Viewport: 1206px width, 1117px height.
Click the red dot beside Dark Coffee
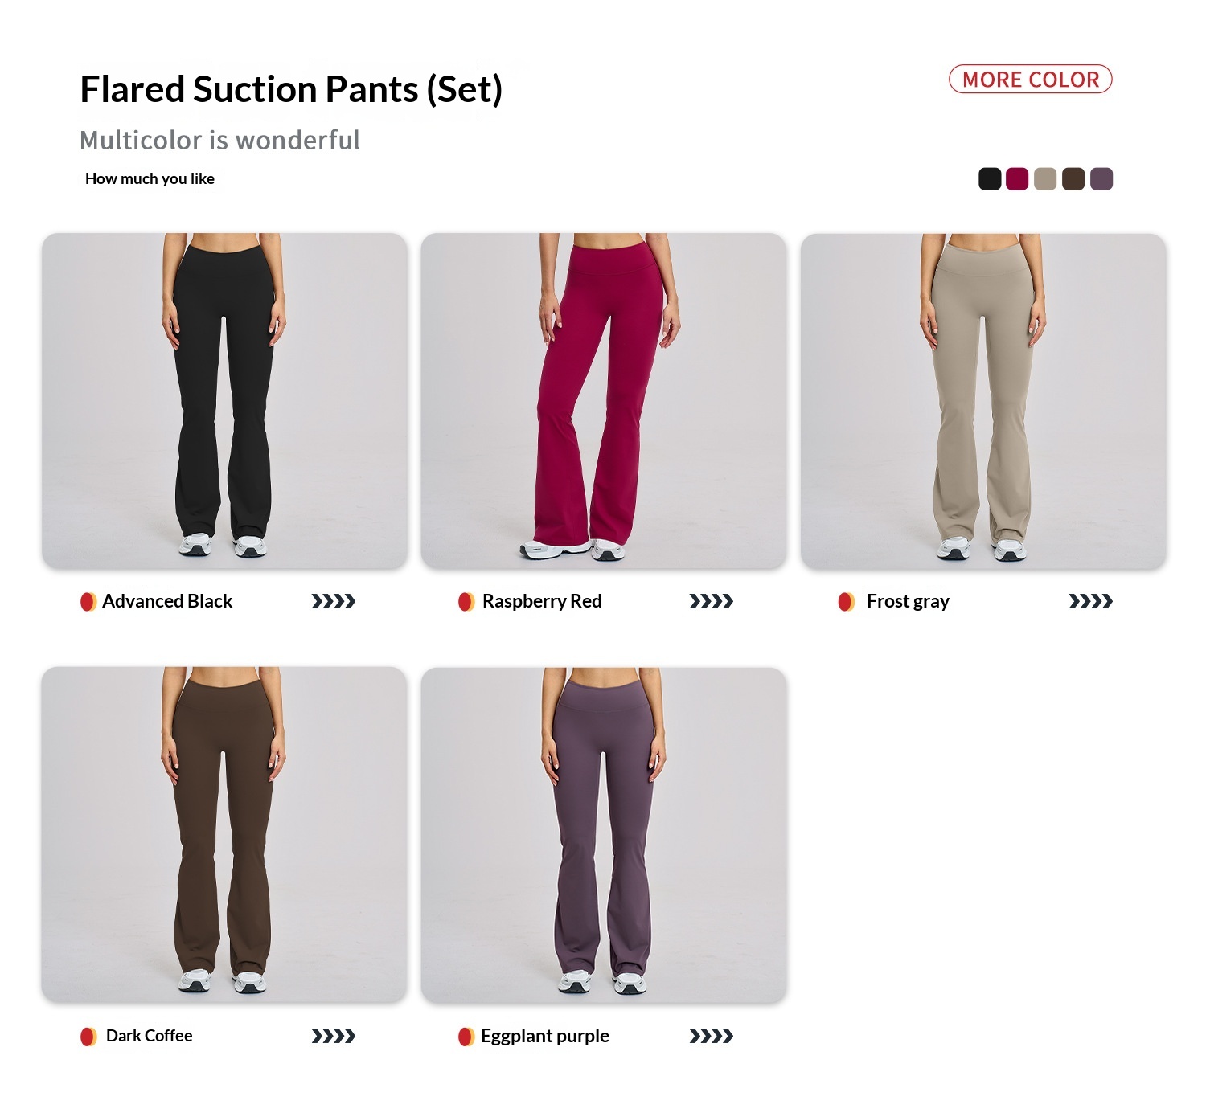pos(88,1037)
